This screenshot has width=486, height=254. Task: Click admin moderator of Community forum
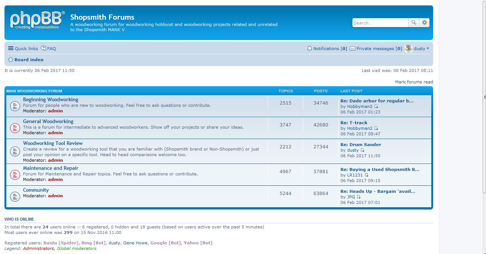(55, 196)
